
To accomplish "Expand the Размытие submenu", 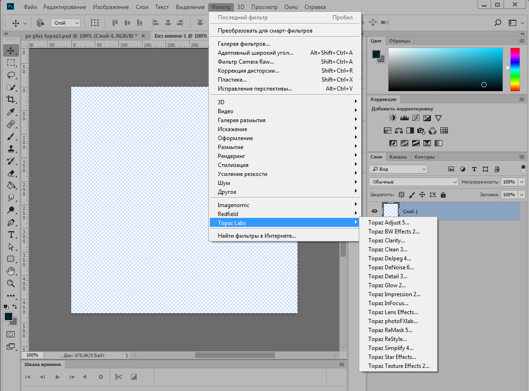I will (284, 147).
